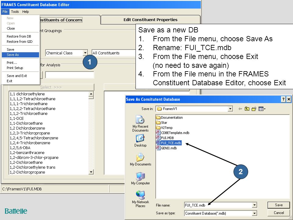The width and height of the screenshot is (293, 220).
Task: Choose Save and Exit menu item
Action: click(x=20, y=75)
